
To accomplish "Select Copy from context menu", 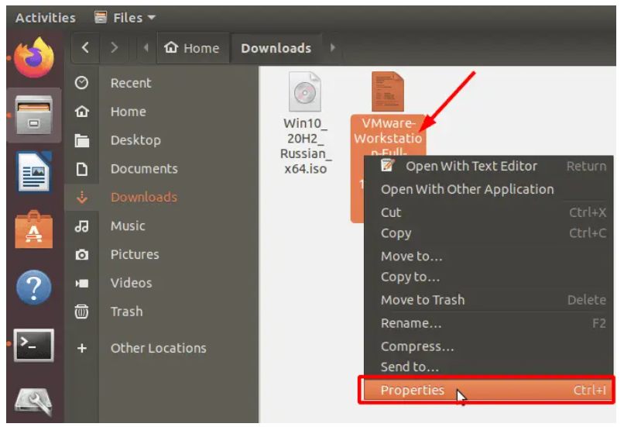I will pos(489,233).
